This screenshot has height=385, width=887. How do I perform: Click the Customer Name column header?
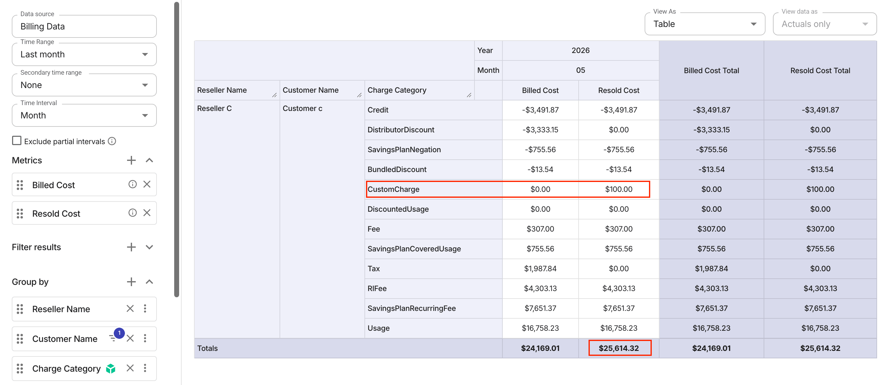coord(322,90)
